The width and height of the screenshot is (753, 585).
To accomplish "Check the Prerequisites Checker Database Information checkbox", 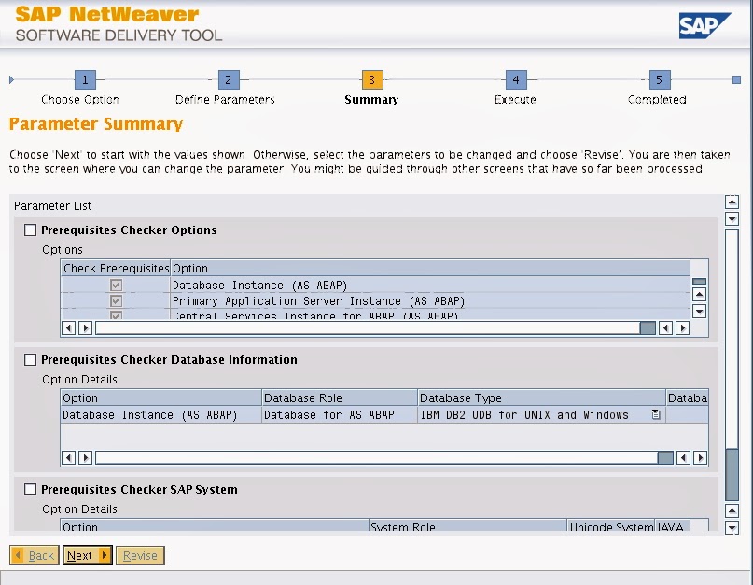I will pos(30,359).
